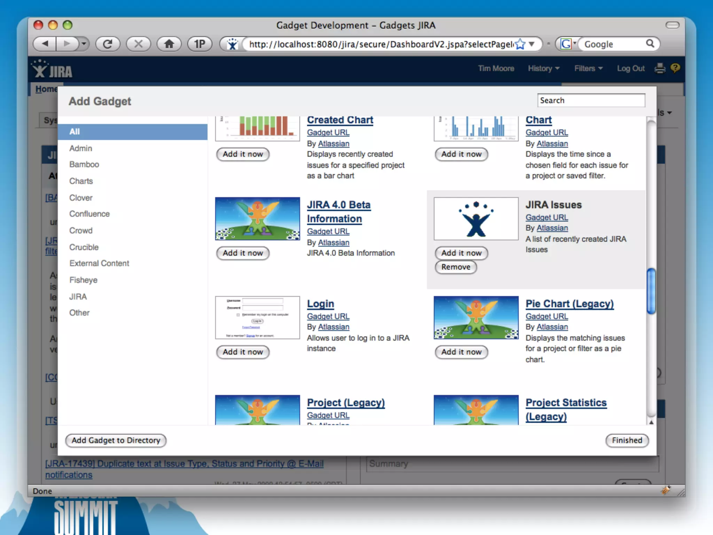Select the Bamboo gadget category
The height and width of the screenshot is (535, 713).
(x=84, y=164)
